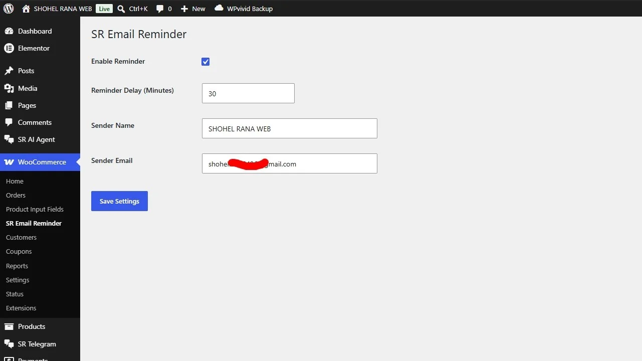Click the Live status badge
Viewport: 642px width, 361px height.
point(104,9)
